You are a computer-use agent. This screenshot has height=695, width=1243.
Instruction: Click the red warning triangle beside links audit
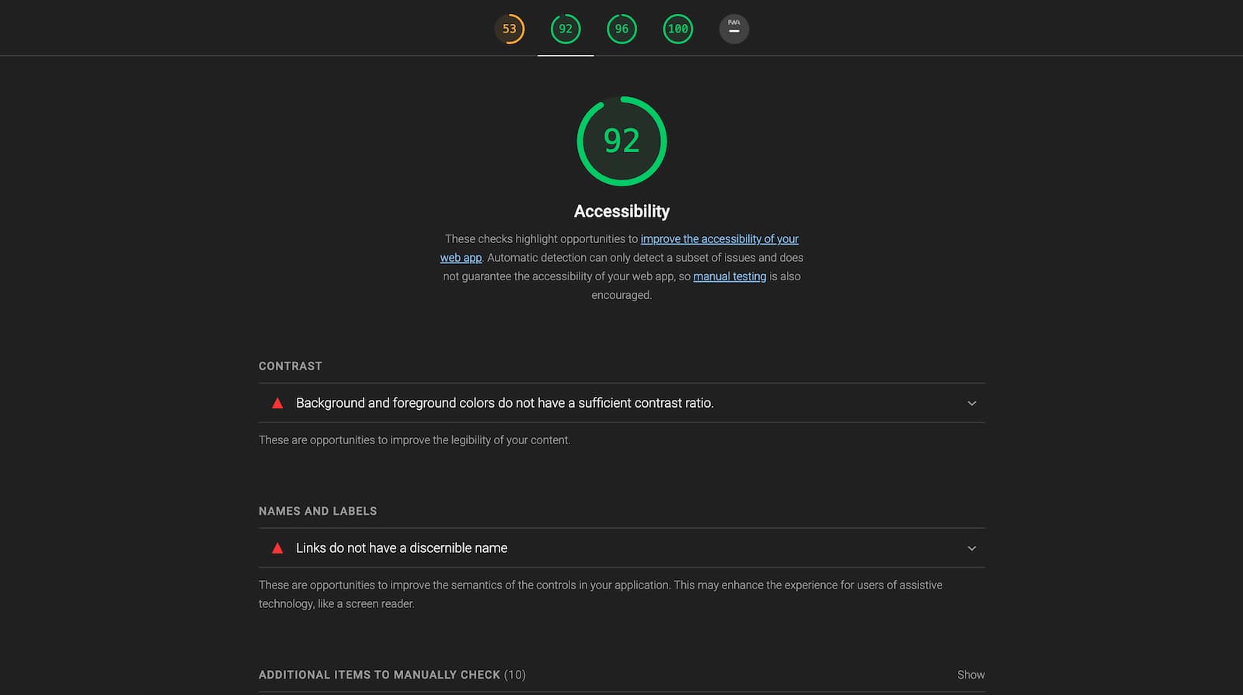[277, 548]
